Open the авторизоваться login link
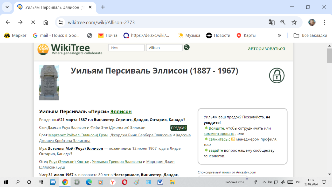This screenshot has height=187, width=332. 266,49
